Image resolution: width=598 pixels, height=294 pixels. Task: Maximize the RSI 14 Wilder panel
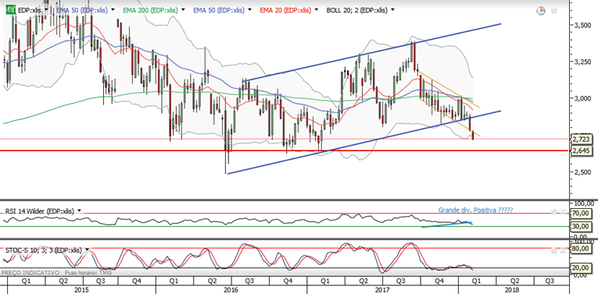tap(553, 211)
